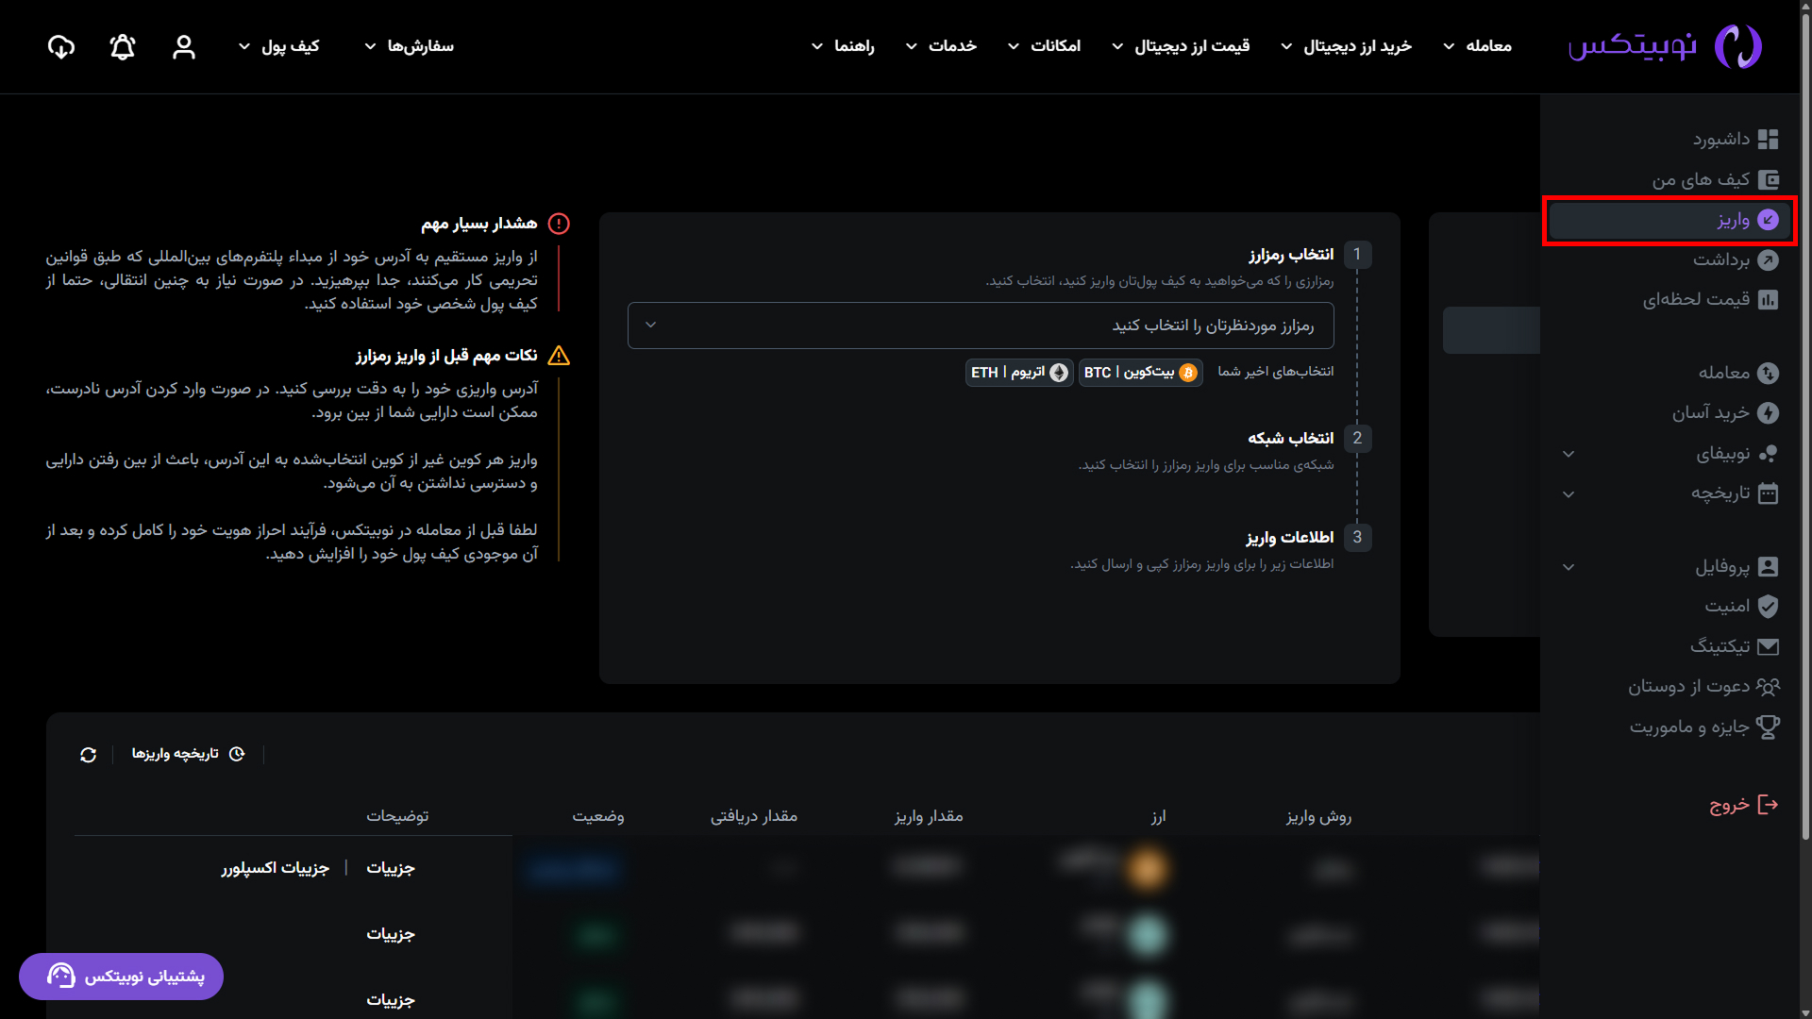Click the وضعیت column header
The width and height of the screenshot is (1812, 1019).
pyautogui.click(x=598, y=816)
